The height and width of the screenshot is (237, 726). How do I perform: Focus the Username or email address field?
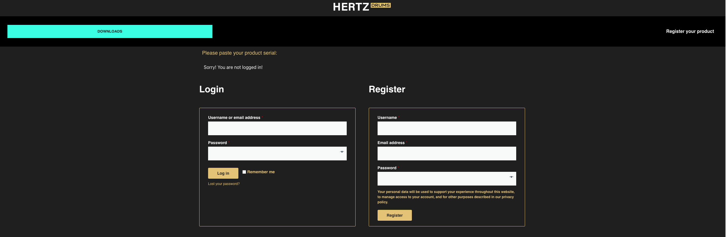[x=277, y=128]
